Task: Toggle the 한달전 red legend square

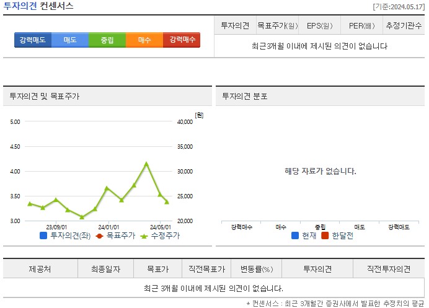Action: point(325,235)
